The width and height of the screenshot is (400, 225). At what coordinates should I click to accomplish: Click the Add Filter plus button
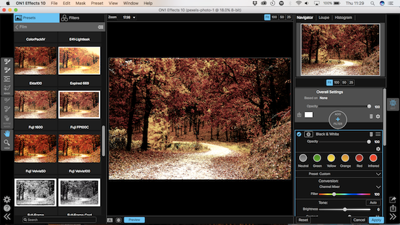338,119
